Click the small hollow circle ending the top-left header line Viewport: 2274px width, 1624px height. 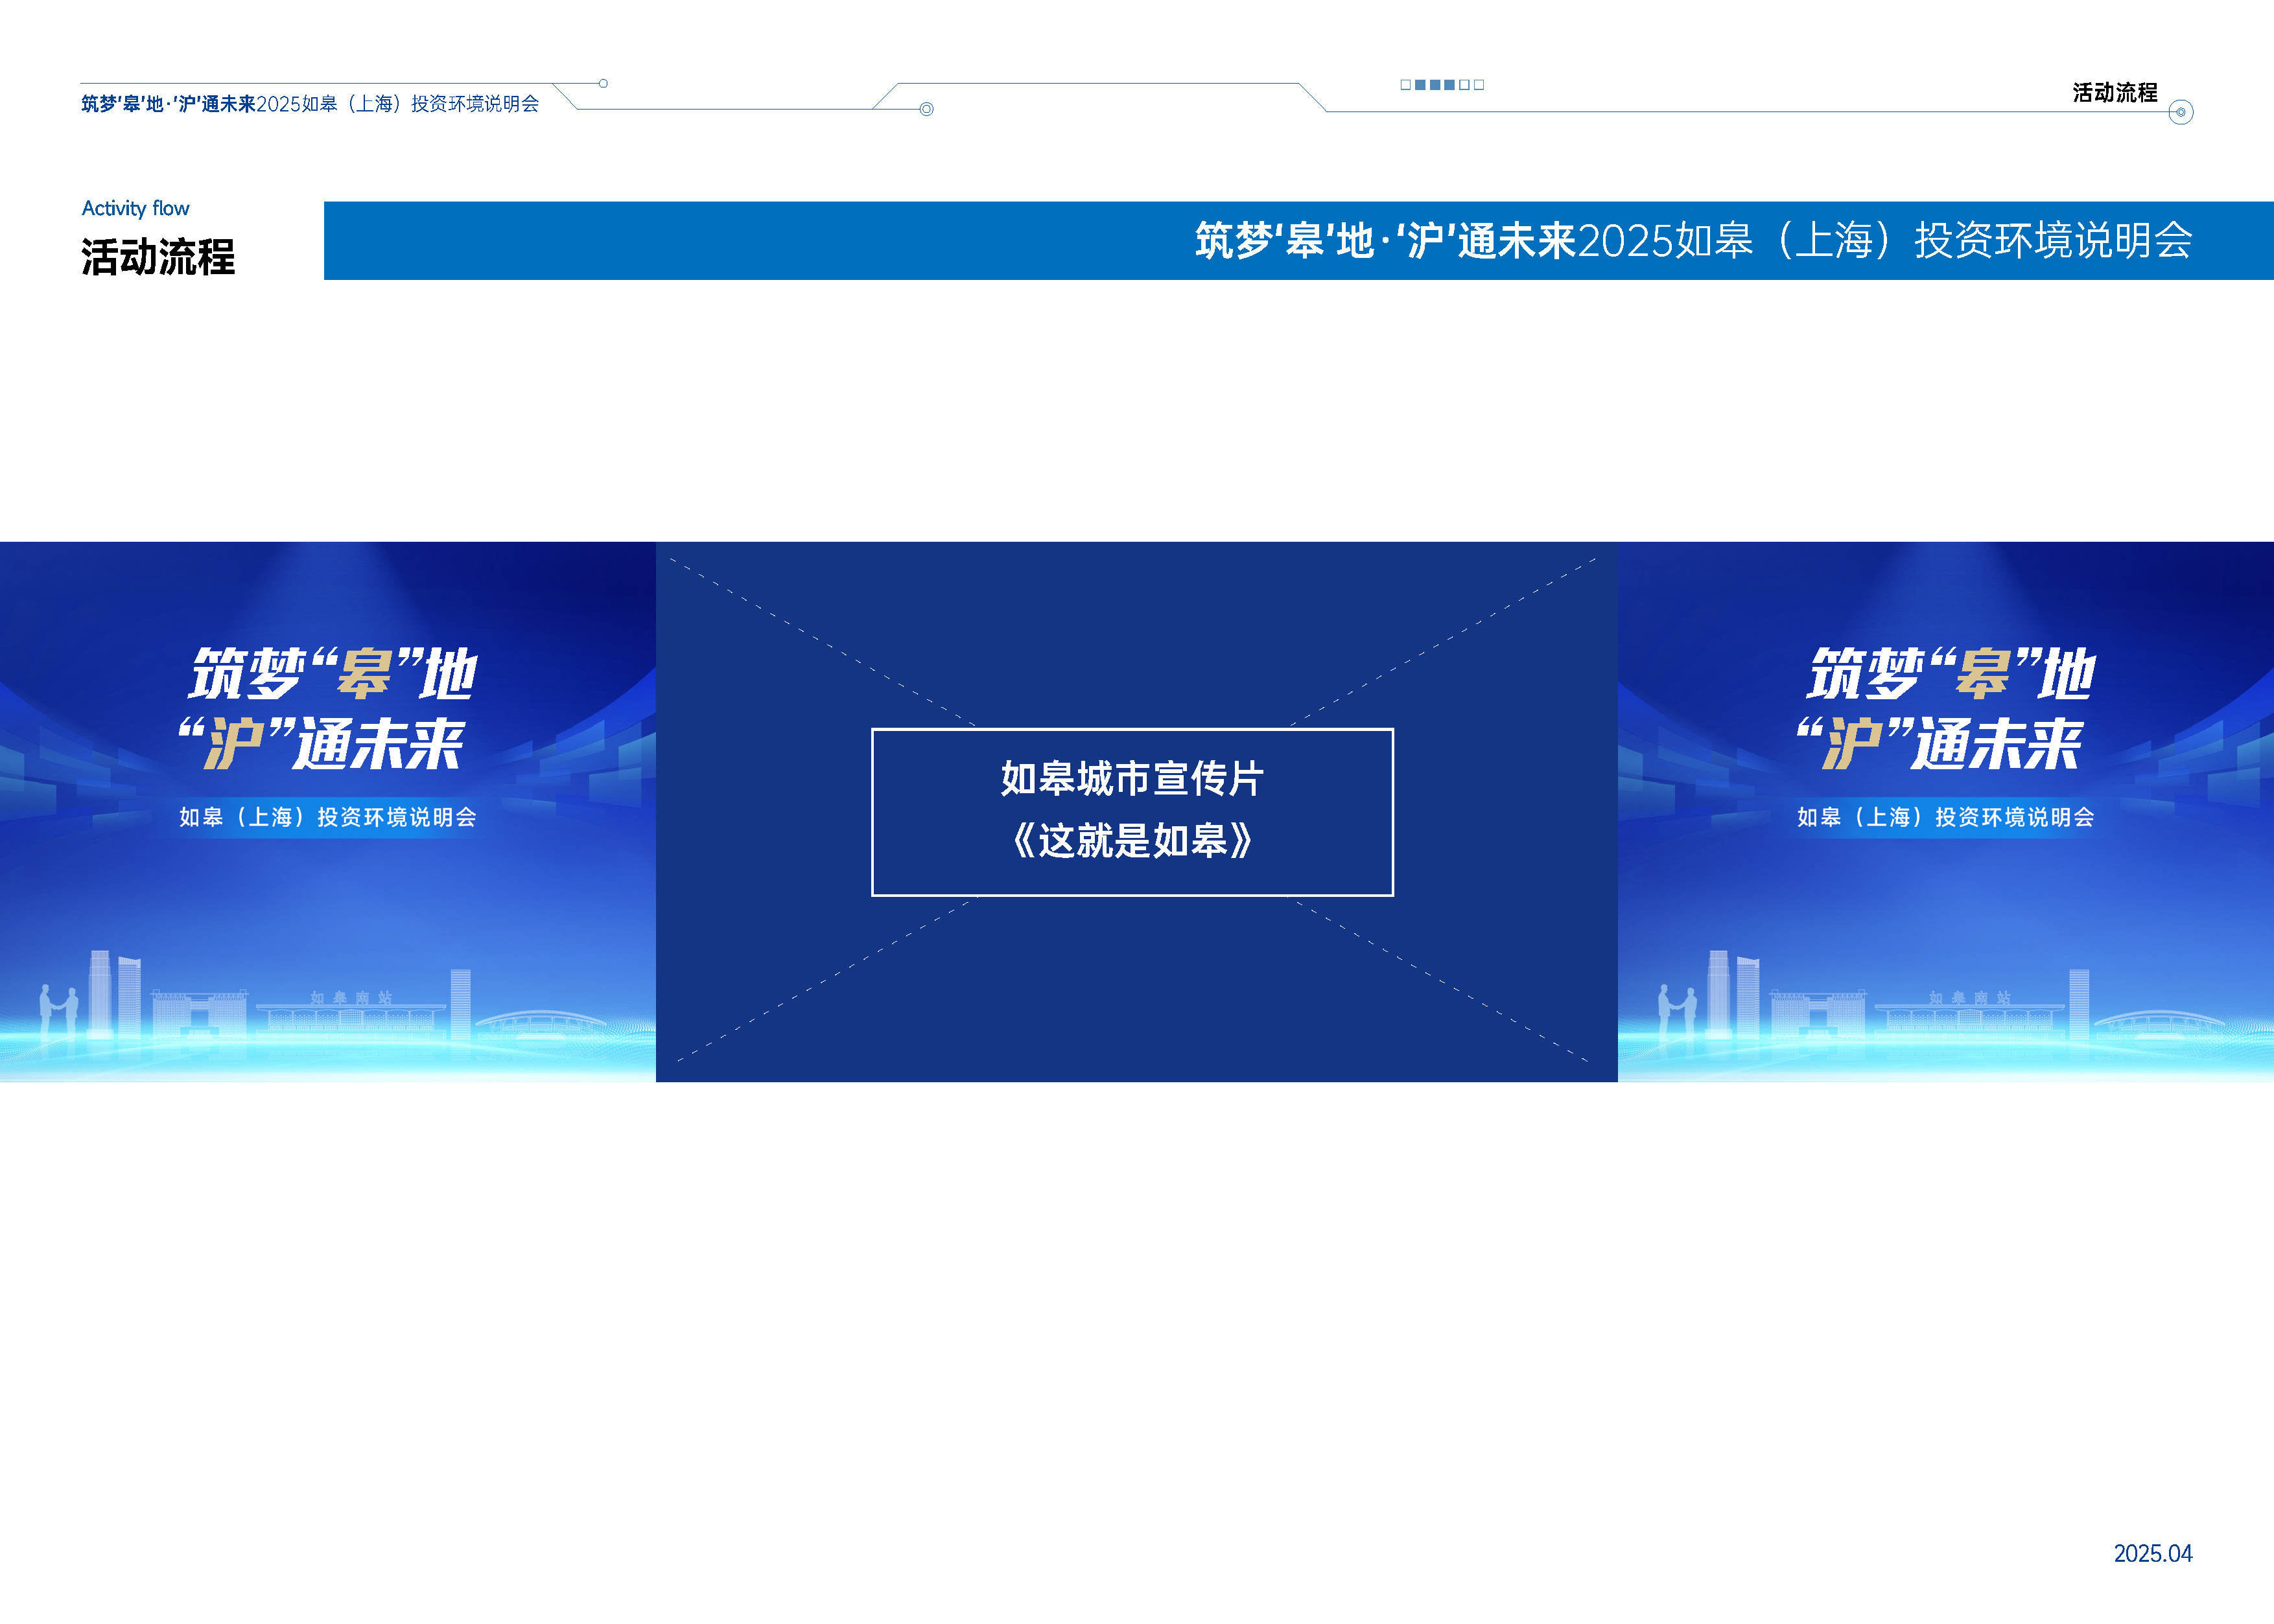tap(603, 84)
